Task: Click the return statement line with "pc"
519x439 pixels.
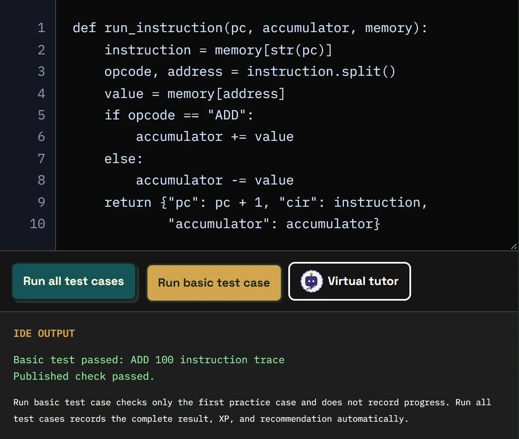Action: 266,202
